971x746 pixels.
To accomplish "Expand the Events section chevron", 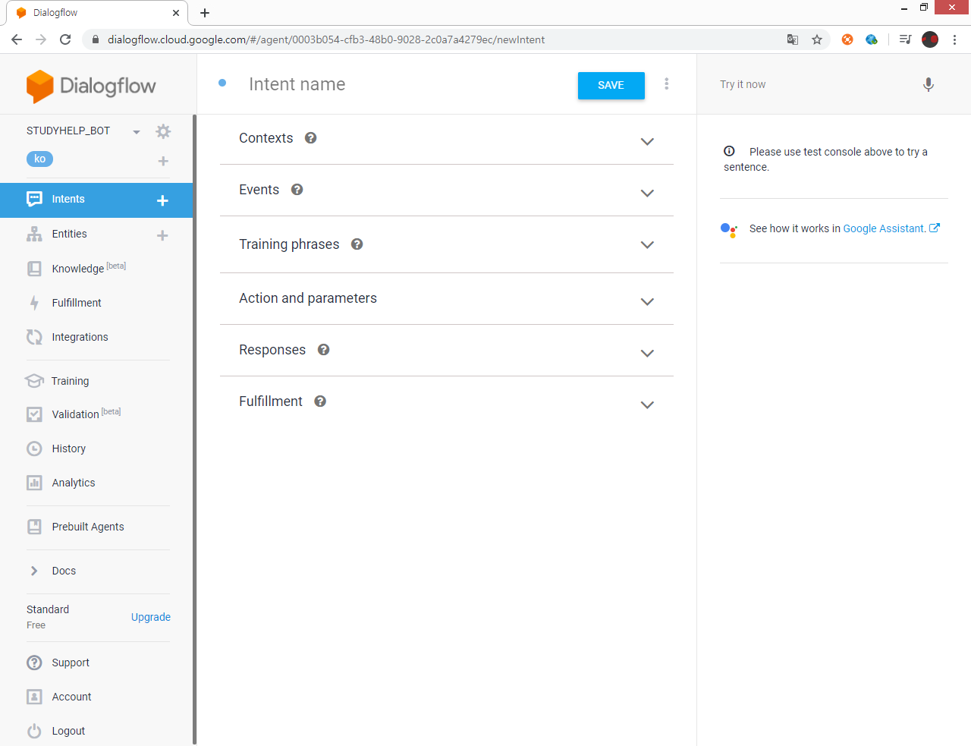I will coord(647,194).
